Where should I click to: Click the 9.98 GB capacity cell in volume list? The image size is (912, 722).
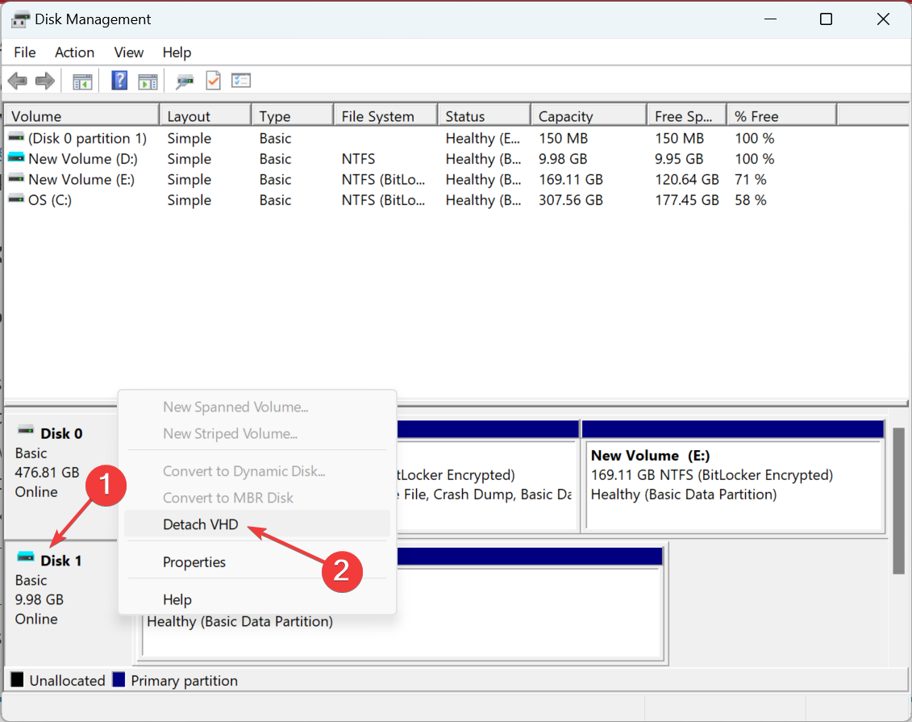coord(562,159)
